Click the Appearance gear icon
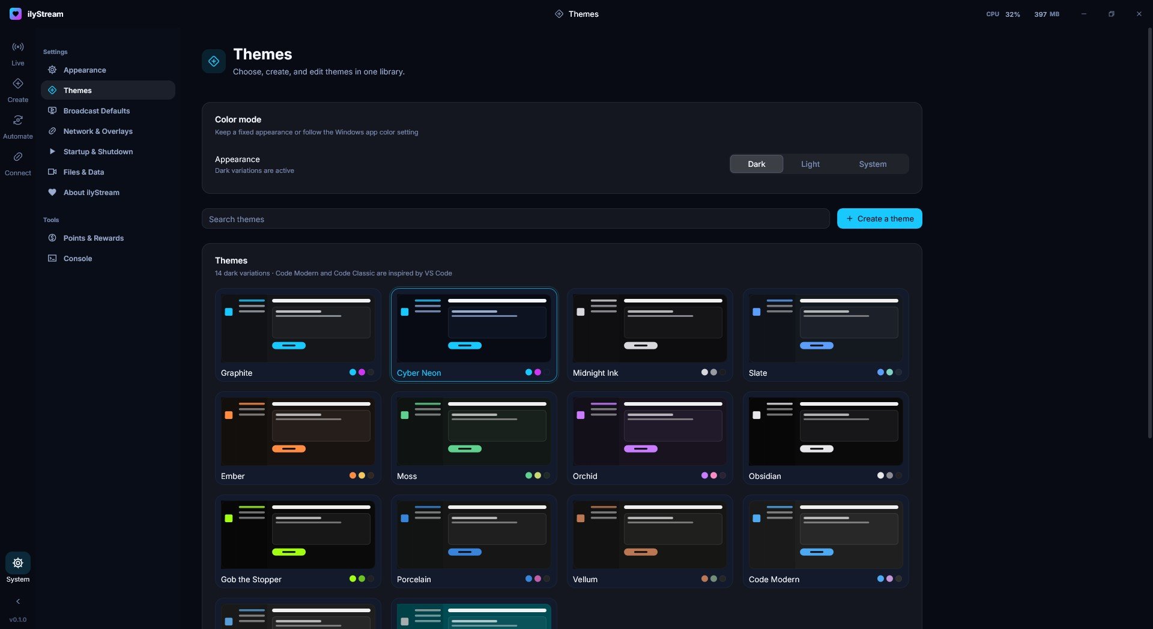 tap(52, 70)
